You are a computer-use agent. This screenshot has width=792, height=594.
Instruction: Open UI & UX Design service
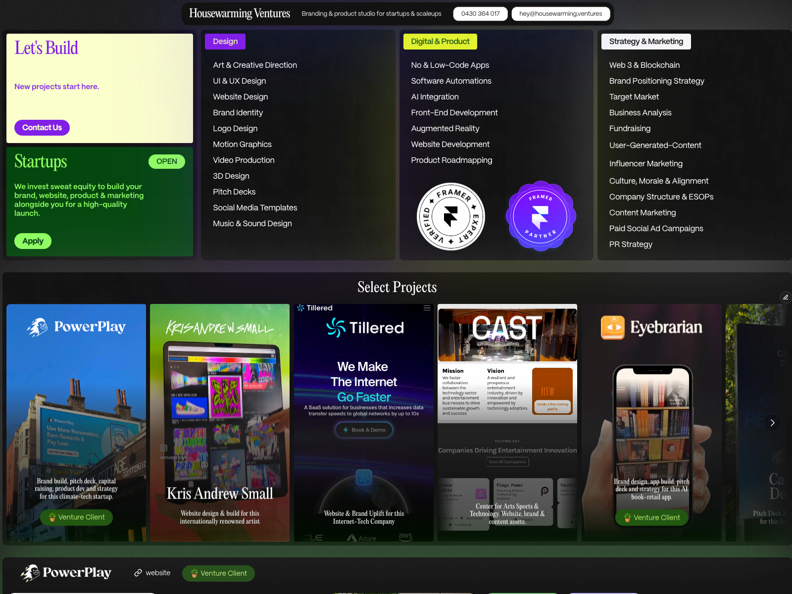(x=240, y=81)
